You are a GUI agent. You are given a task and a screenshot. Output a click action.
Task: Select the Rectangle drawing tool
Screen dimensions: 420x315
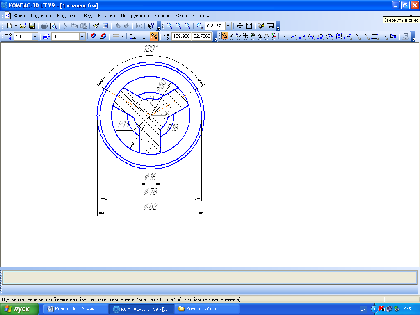click(374, 37)
